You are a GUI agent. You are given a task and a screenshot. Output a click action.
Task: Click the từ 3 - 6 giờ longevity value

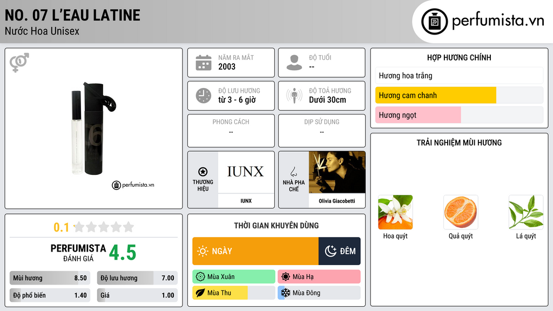(237, 100)
